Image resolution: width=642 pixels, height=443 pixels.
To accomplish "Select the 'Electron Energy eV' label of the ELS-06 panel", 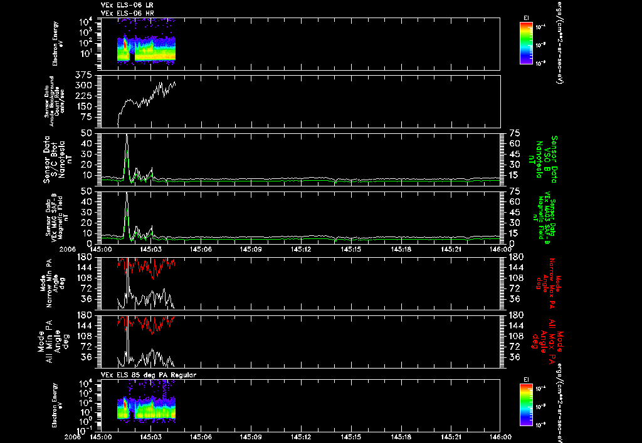I will [x=57, y=44].
